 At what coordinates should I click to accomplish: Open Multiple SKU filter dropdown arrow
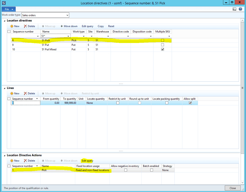[x=169, y=36]
